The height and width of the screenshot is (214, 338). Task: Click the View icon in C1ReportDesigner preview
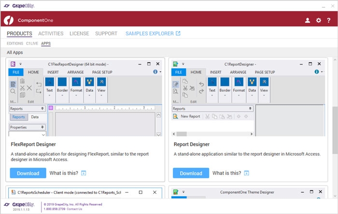point(264,82)
